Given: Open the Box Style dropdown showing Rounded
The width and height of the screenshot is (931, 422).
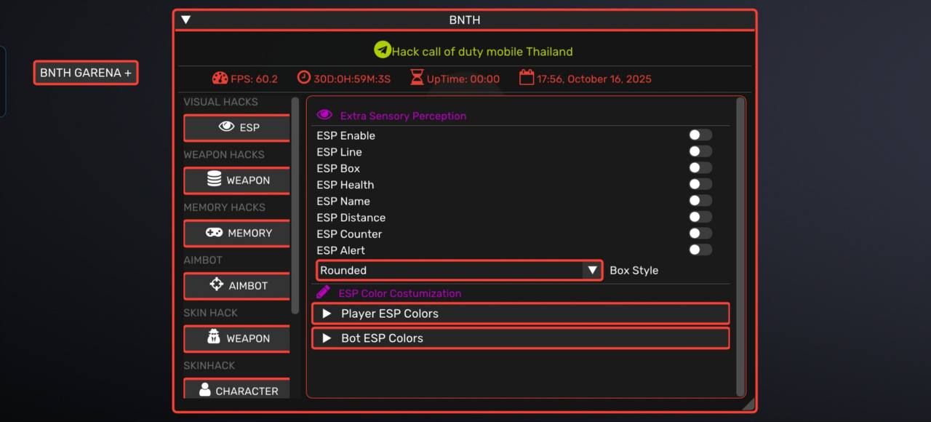Looking at the screenshot, I should (x=459, y=270).
